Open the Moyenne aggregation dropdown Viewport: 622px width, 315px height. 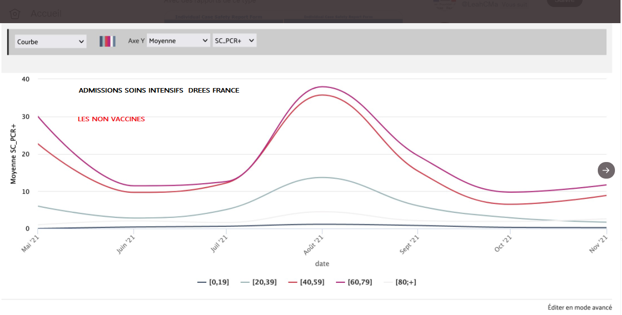coord(179,41)
